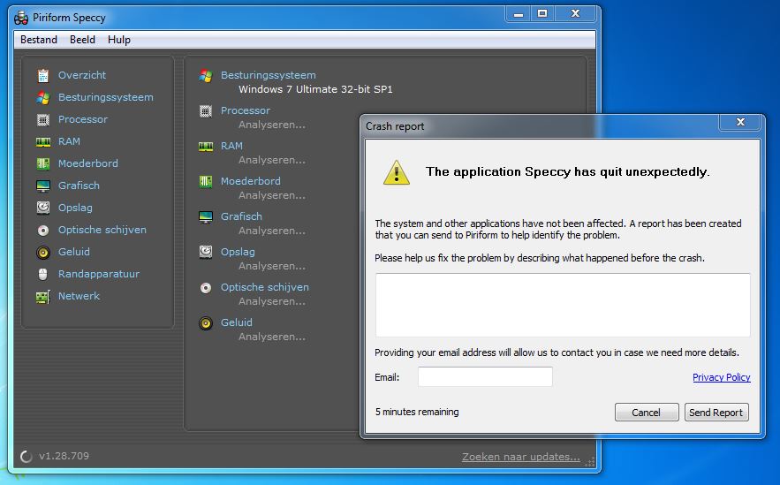Click the Geluid speaker icon in sidebar
This screenshot has width=780, height=485.
(x=43, y=252)
